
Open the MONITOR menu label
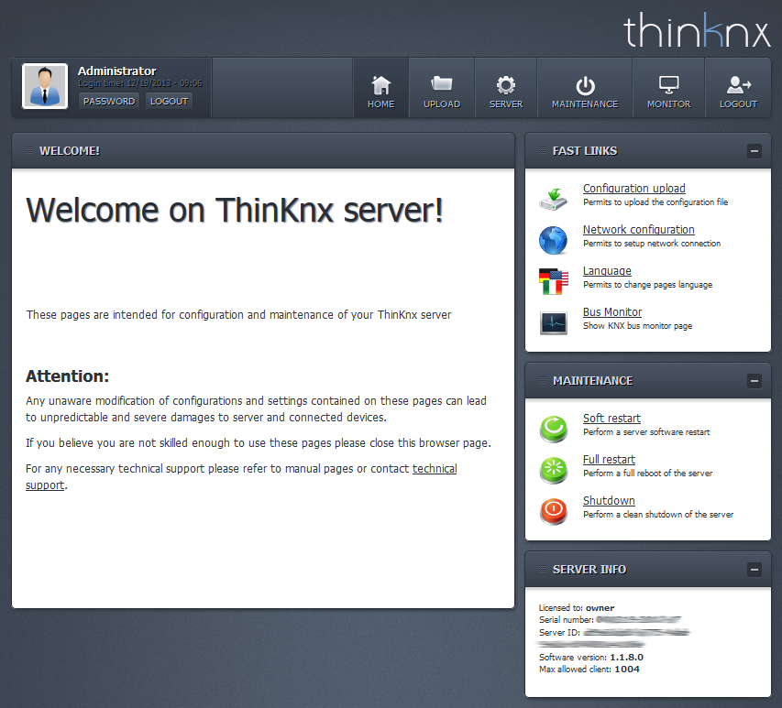[669, 104]
